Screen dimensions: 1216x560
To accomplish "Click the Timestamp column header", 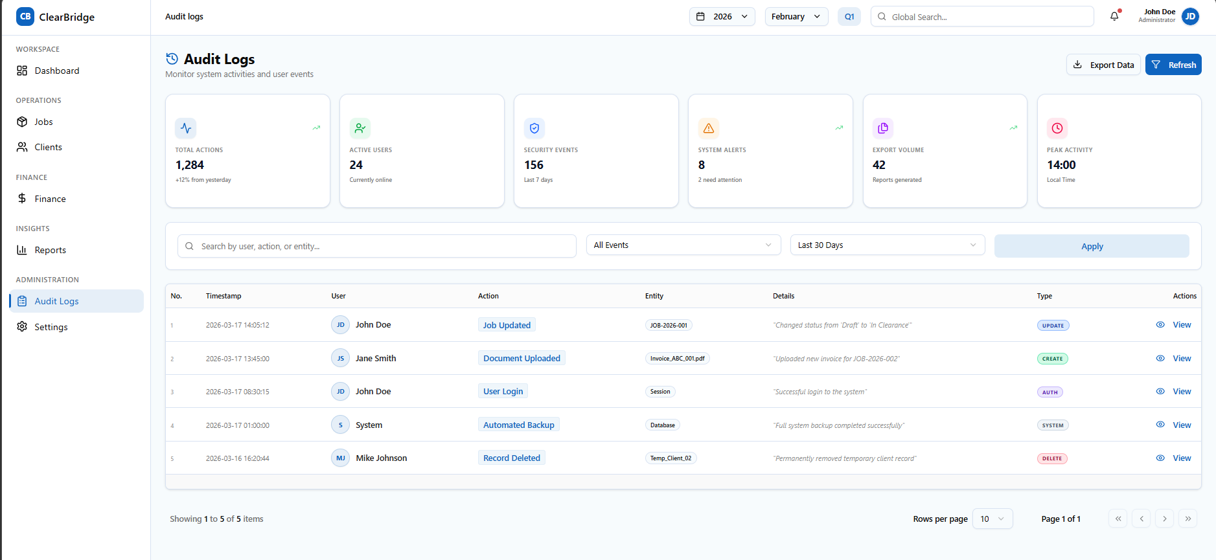I will 224,296.
